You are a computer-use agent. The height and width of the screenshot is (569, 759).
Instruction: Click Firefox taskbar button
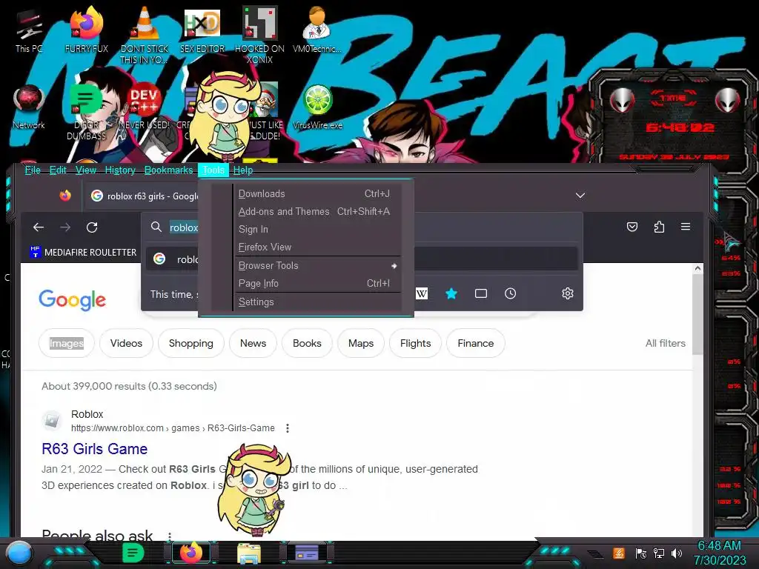[x=191, y=553]
